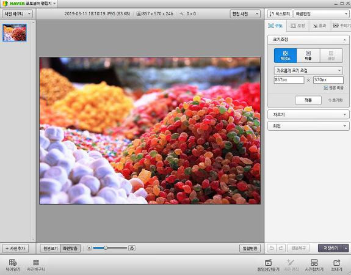351x275 pixels.
Task: Open the 사진 바구니 dropdown at top left
Action: [17, 14]
